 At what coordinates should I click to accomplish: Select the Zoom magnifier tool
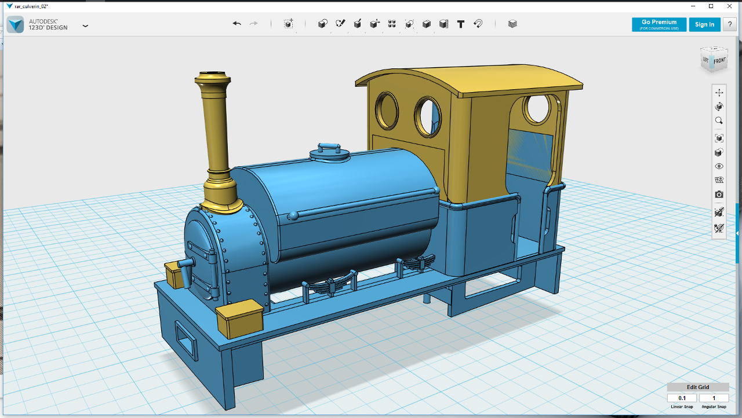coord(719,120)
